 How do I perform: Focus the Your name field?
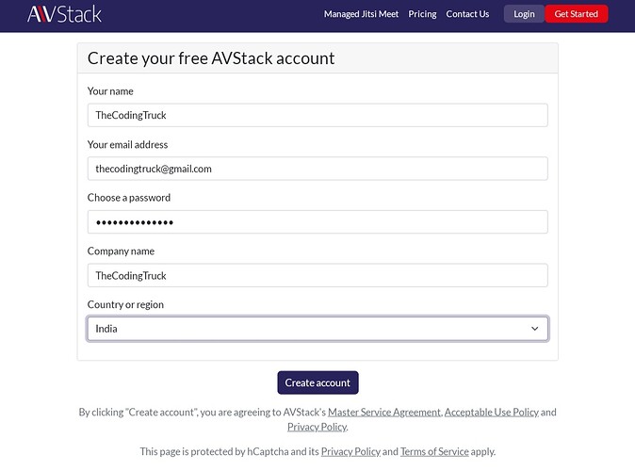coord(317,115)
